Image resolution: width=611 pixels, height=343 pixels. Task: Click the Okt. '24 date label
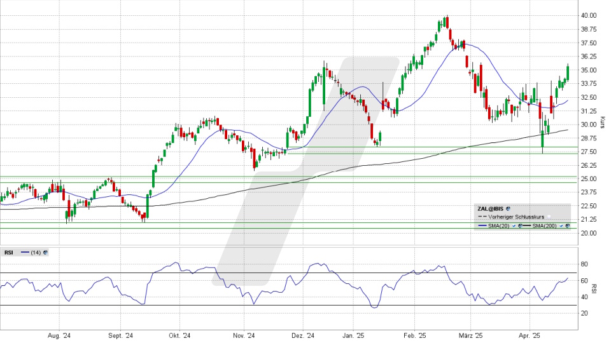pyautogui.click(x=179, y=335)
